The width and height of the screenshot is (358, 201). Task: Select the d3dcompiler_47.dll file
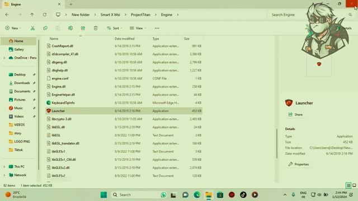tap(124, 54)
